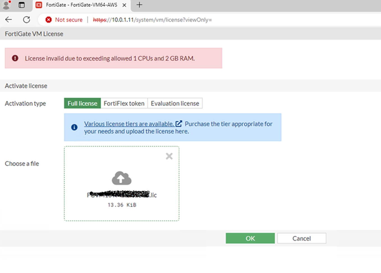Select Full license activation type

[x=82, y=103]
